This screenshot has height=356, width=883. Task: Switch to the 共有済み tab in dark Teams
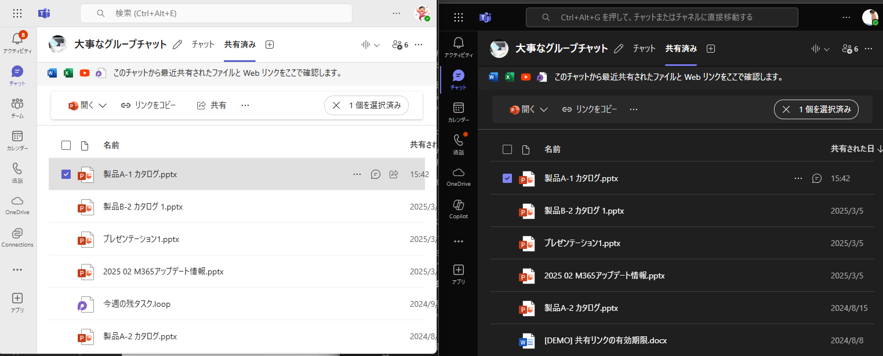681,49
